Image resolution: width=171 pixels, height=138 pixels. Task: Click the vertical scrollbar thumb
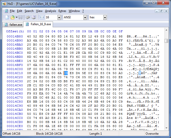[166, 41]
